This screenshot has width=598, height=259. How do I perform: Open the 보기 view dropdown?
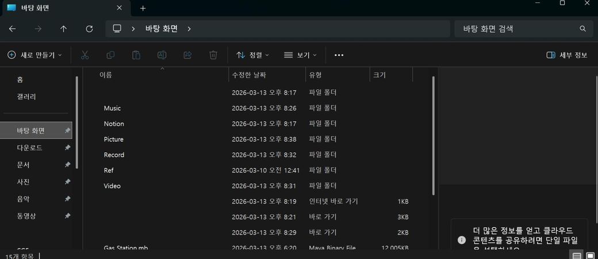pyautogui.click(x=300, y=55)
